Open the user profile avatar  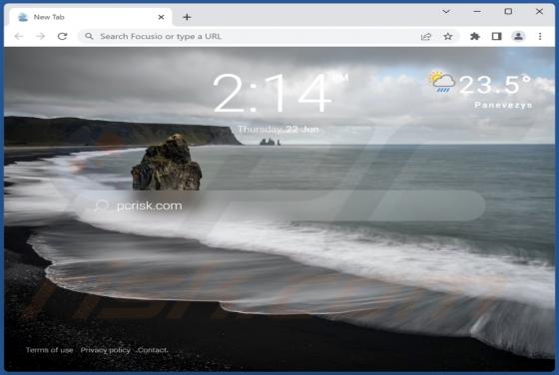pos(518,36)
